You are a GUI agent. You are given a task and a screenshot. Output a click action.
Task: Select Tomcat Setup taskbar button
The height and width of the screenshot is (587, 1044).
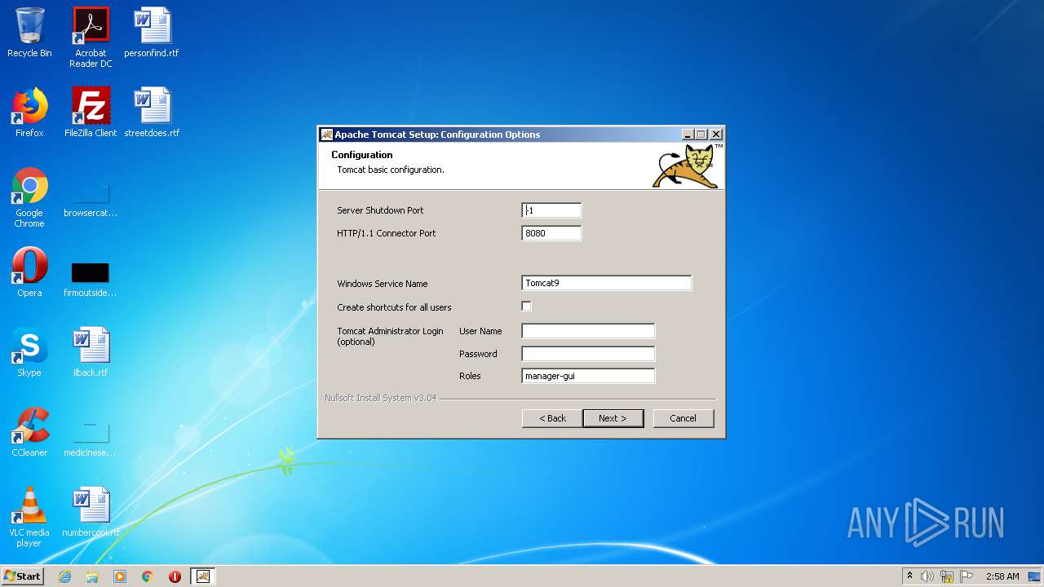[x=203, y=576]
